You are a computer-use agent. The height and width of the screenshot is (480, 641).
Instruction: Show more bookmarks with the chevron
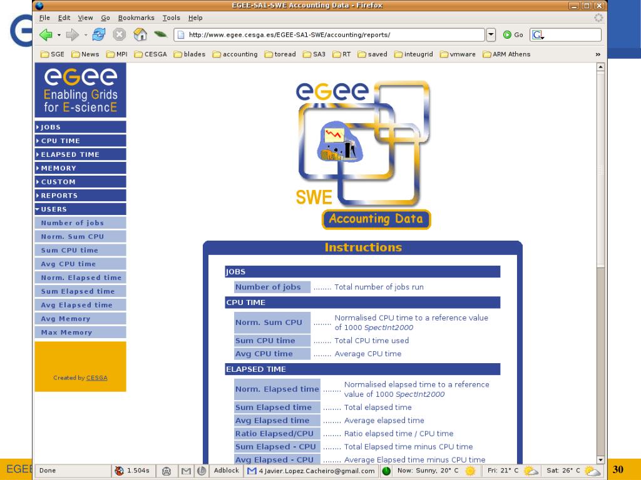[598, 54]
